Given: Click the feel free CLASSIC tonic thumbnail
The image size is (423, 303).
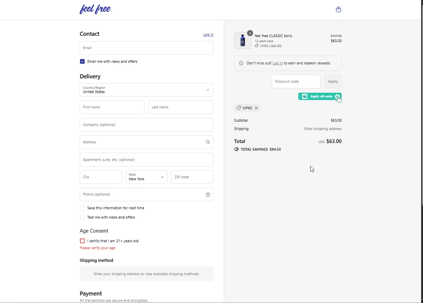Looking at the screenshot, I should (243, 41).
